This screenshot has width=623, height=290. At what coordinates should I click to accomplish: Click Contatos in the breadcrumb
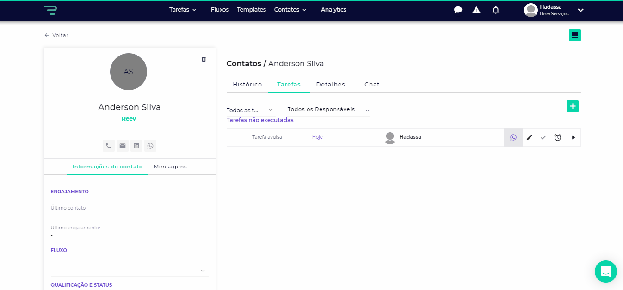244,63
